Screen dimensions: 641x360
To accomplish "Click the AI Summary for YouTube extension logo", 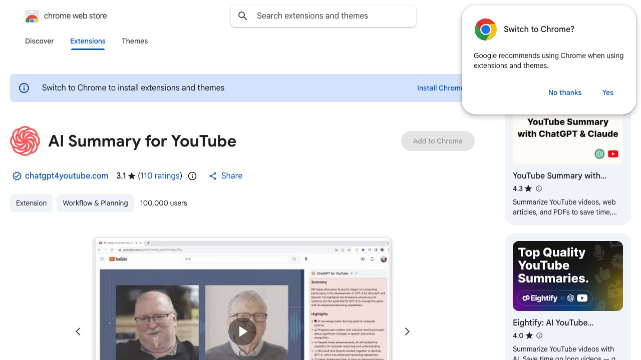I will pyautogui.click(x=25, y=141).
